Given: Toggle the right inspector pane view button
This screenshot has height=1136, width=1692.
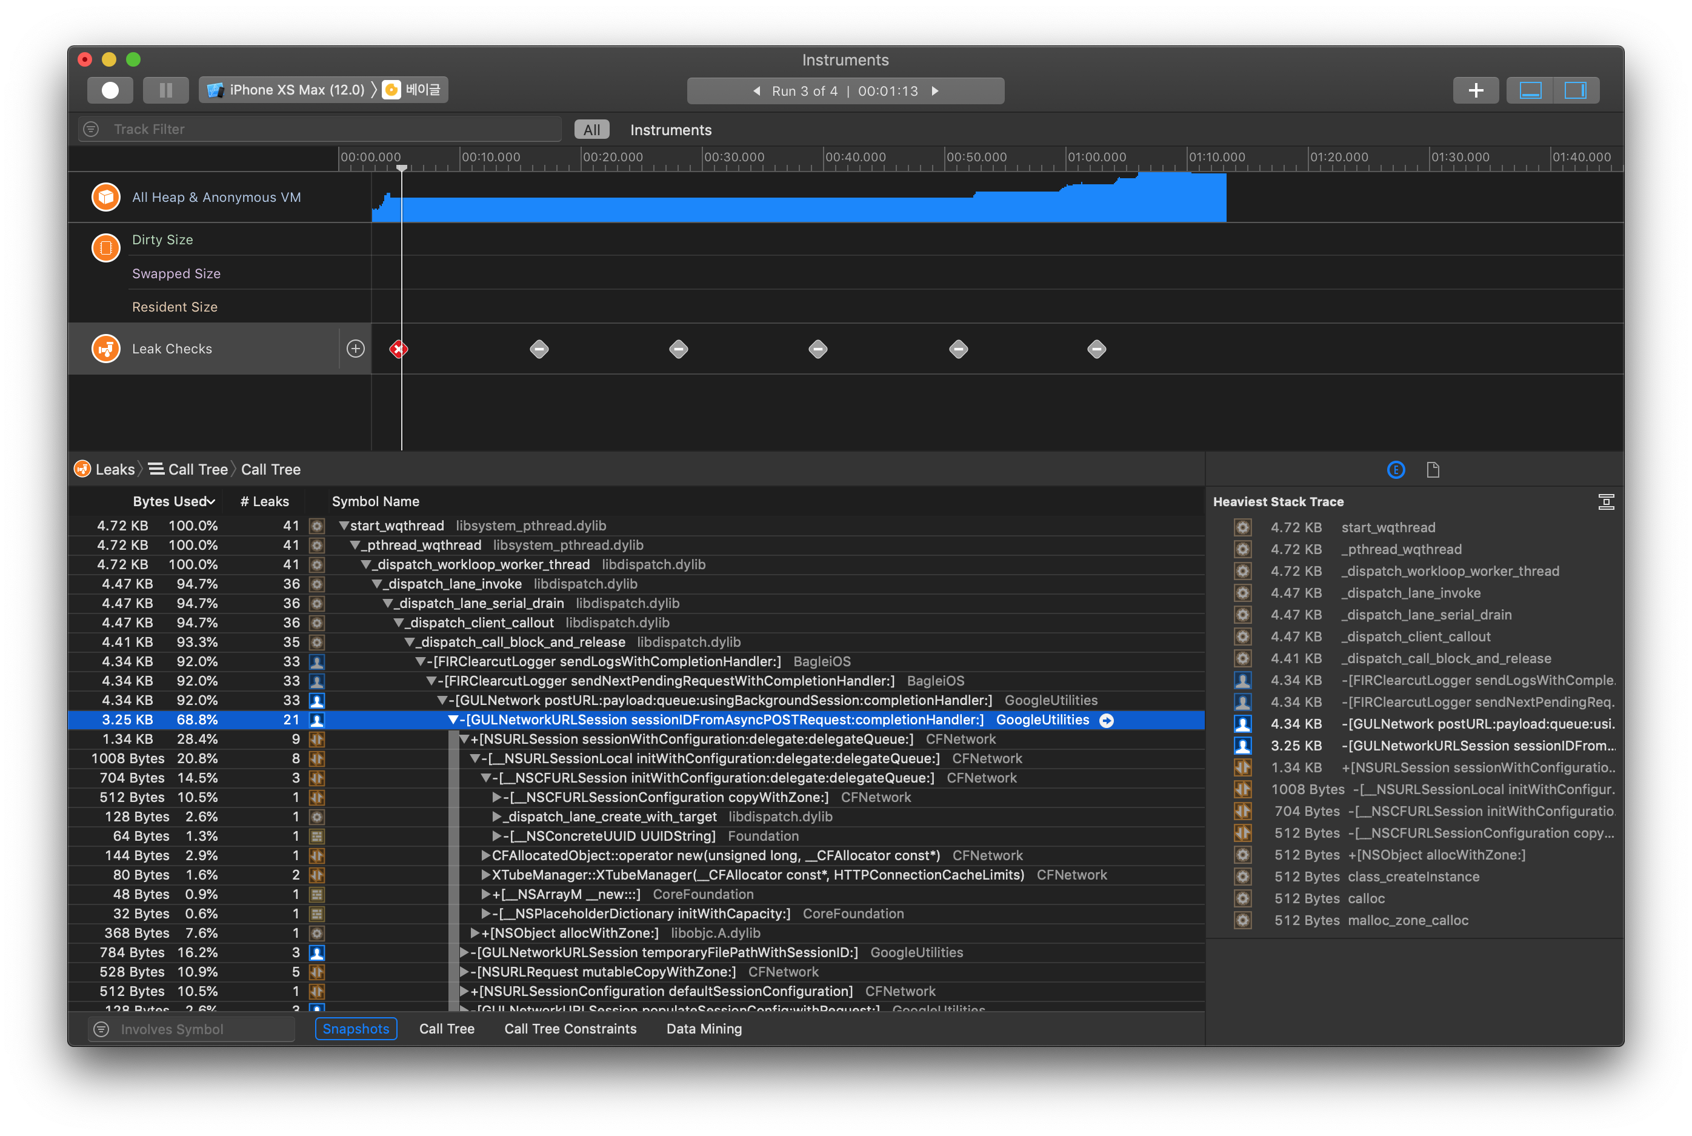Looking at the screenshot, I should click(1576, 90).
